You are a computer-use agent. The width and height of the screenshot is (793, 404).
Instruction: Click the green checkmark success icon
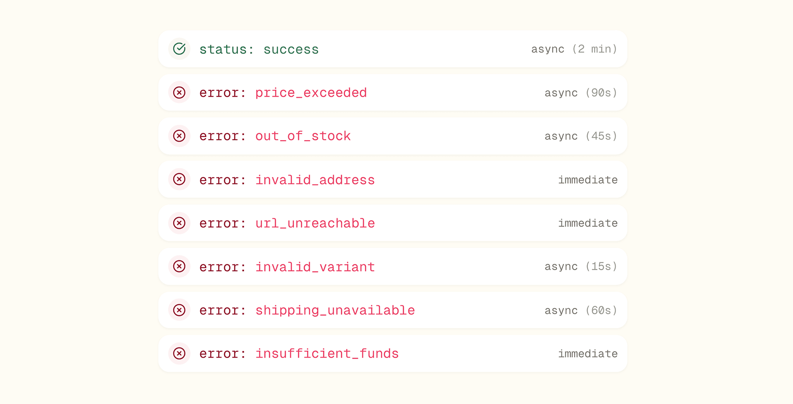point(179,49)
